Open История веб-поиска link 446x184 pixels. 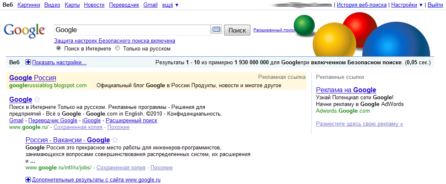[362, 5]
